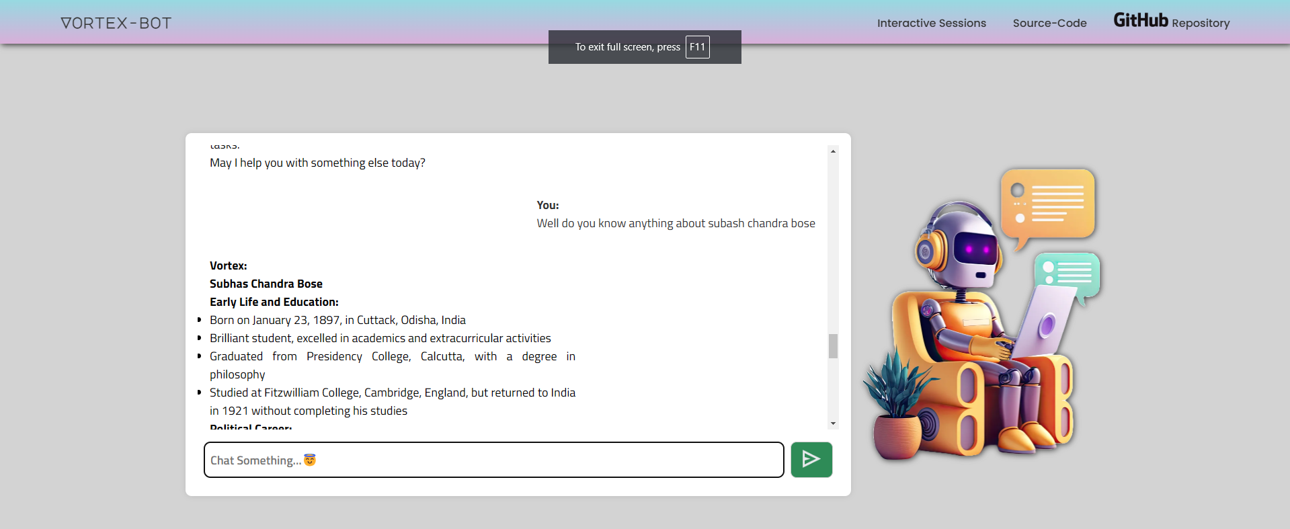Click the teal chat bubble illustration

click(x=1067, y=274)
